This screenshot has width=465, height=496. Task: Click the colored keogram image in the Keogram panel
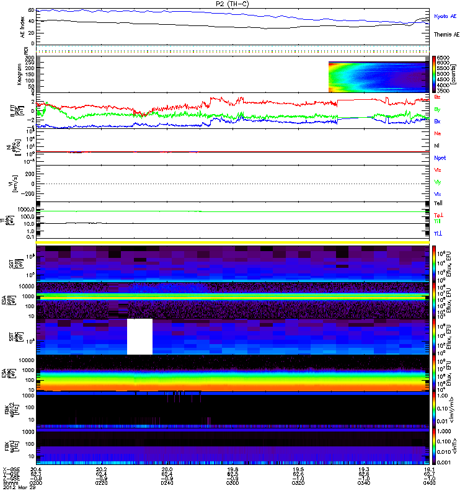(379, 77)
